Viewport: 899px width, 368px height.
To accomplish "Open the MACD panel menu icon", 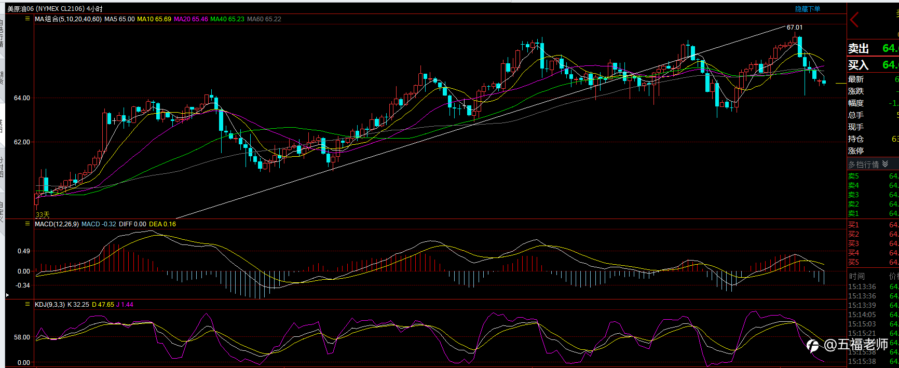I will [28, 224].
